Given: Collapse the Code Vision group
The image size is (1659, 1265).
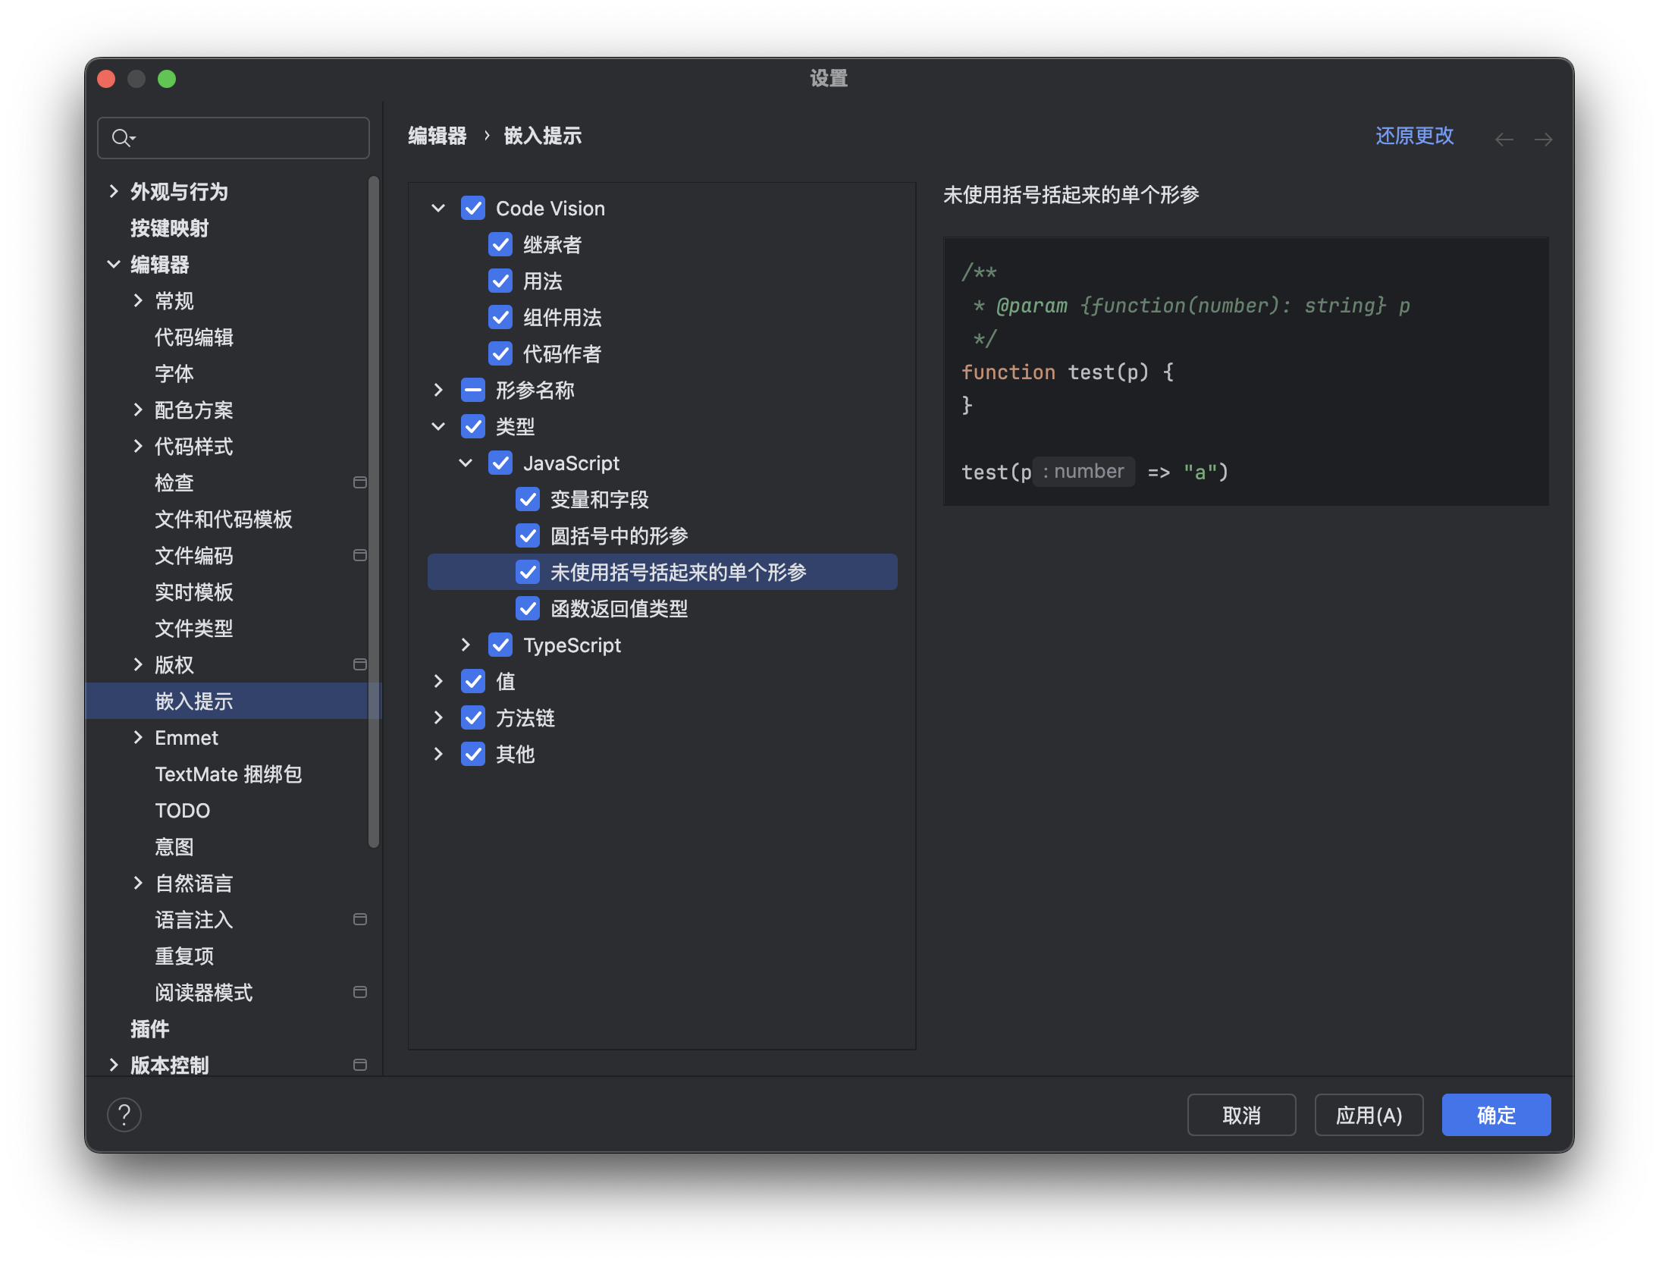Looking at the screenshot, I should 438,209.
